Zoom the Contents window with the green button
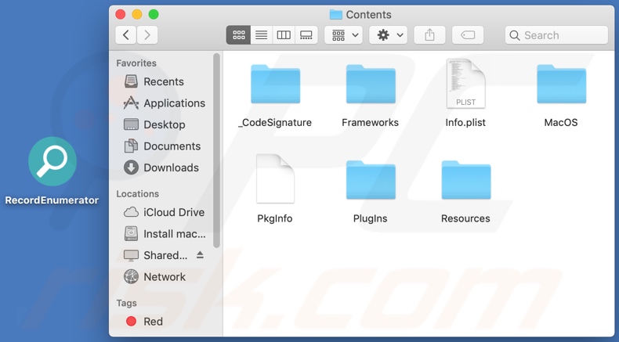The height and width of the screenshot is (342, 619). click(x=154, y=15)
